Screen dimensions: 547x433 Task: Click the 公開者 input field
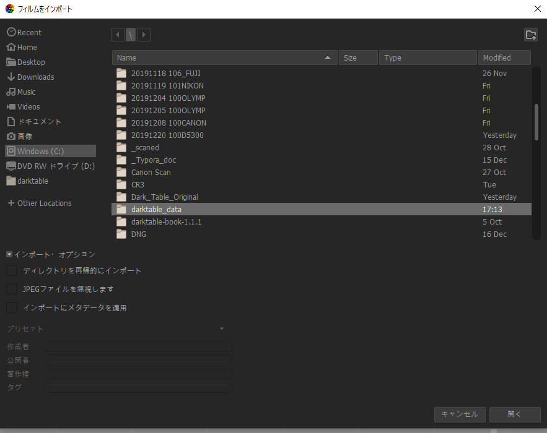point(138,360)
